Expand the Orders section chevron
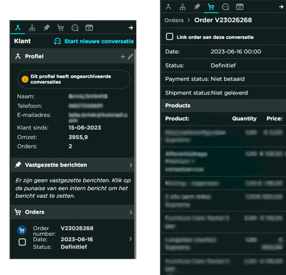Screen dimensions: 286x275 (131, 212)
